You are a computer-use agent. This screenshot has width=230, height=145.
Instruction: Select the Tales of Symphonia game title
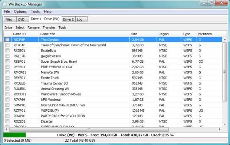(73, 45)
